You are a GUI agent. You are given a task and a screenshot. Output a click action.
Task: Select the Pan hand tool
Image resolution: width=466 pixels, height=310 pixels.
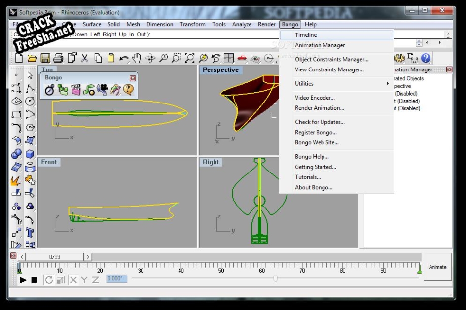pyautogui.click(x=137, y=58)
